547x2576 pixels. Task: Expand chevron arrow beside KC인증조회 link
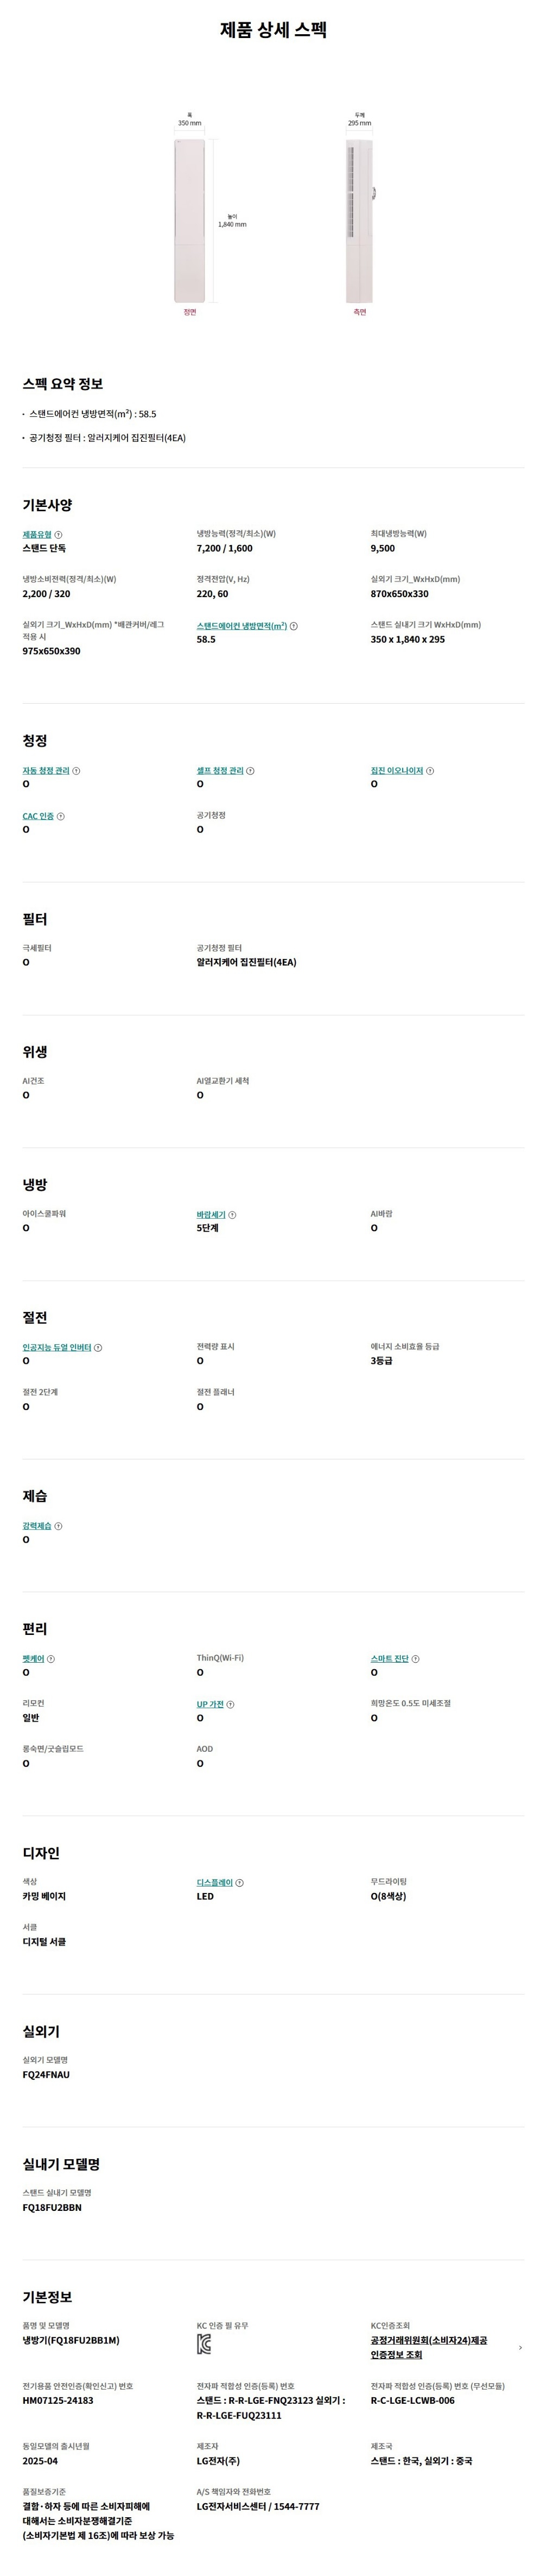tap(520, 2347)
